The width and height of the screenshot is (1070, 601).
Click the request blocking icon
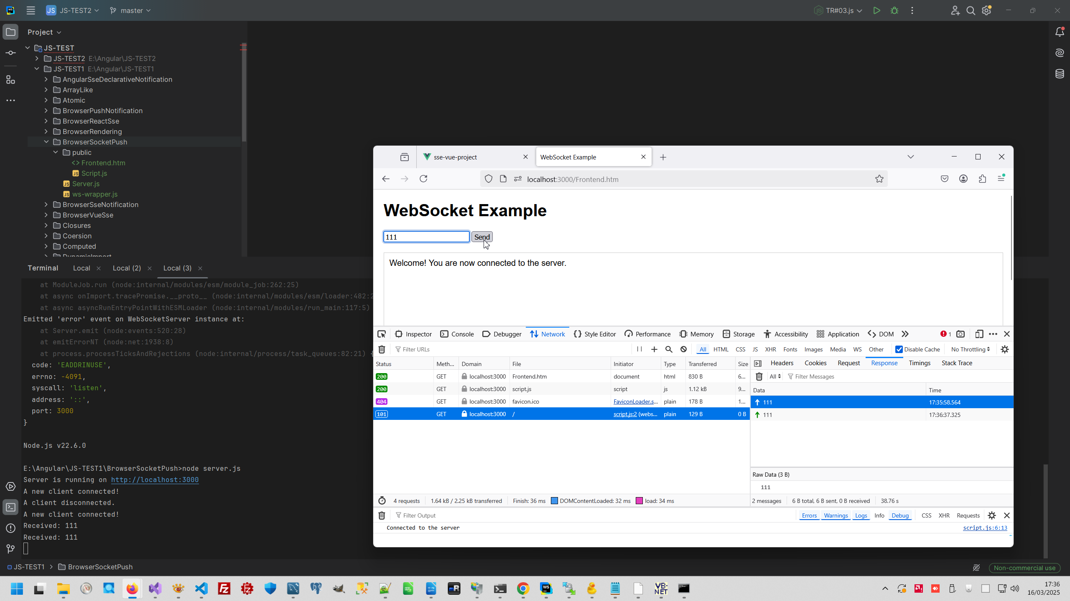[x=683, y=349]
